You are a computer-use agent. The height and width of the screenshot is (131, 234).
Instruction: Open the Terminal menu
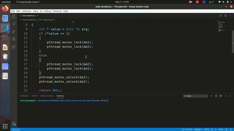57,11
